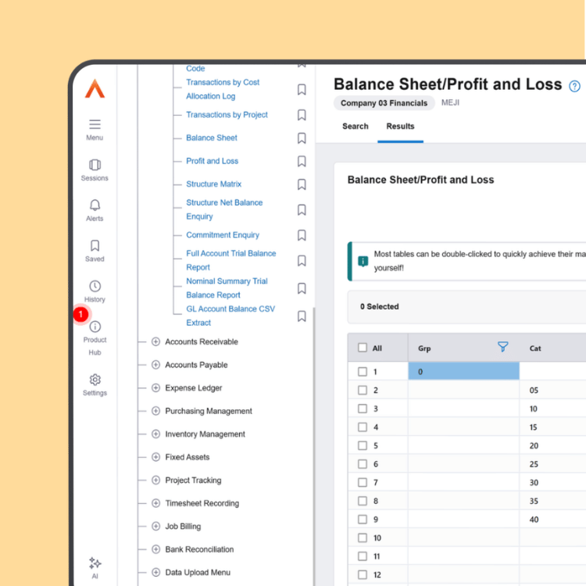The width and height of the screenshot is (586, 586).
Task: Click the Grp column filter icon
Action: point(503,347)
